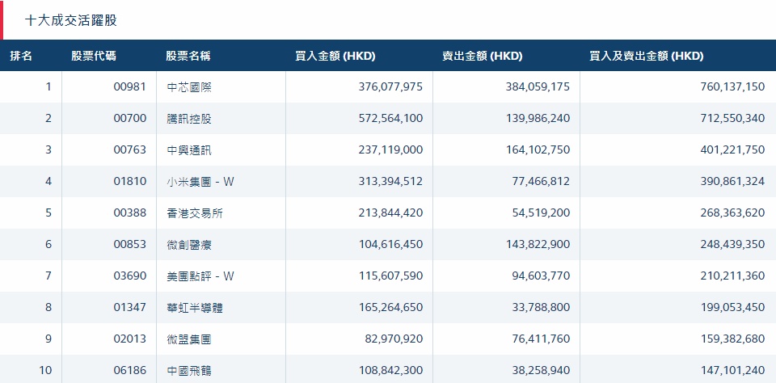
Task: Select total amount 390,861,324
Action: click(732, 181)
